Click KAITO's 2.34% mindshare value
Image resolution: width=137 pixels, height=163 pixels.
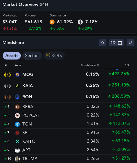tap(93, 141)
